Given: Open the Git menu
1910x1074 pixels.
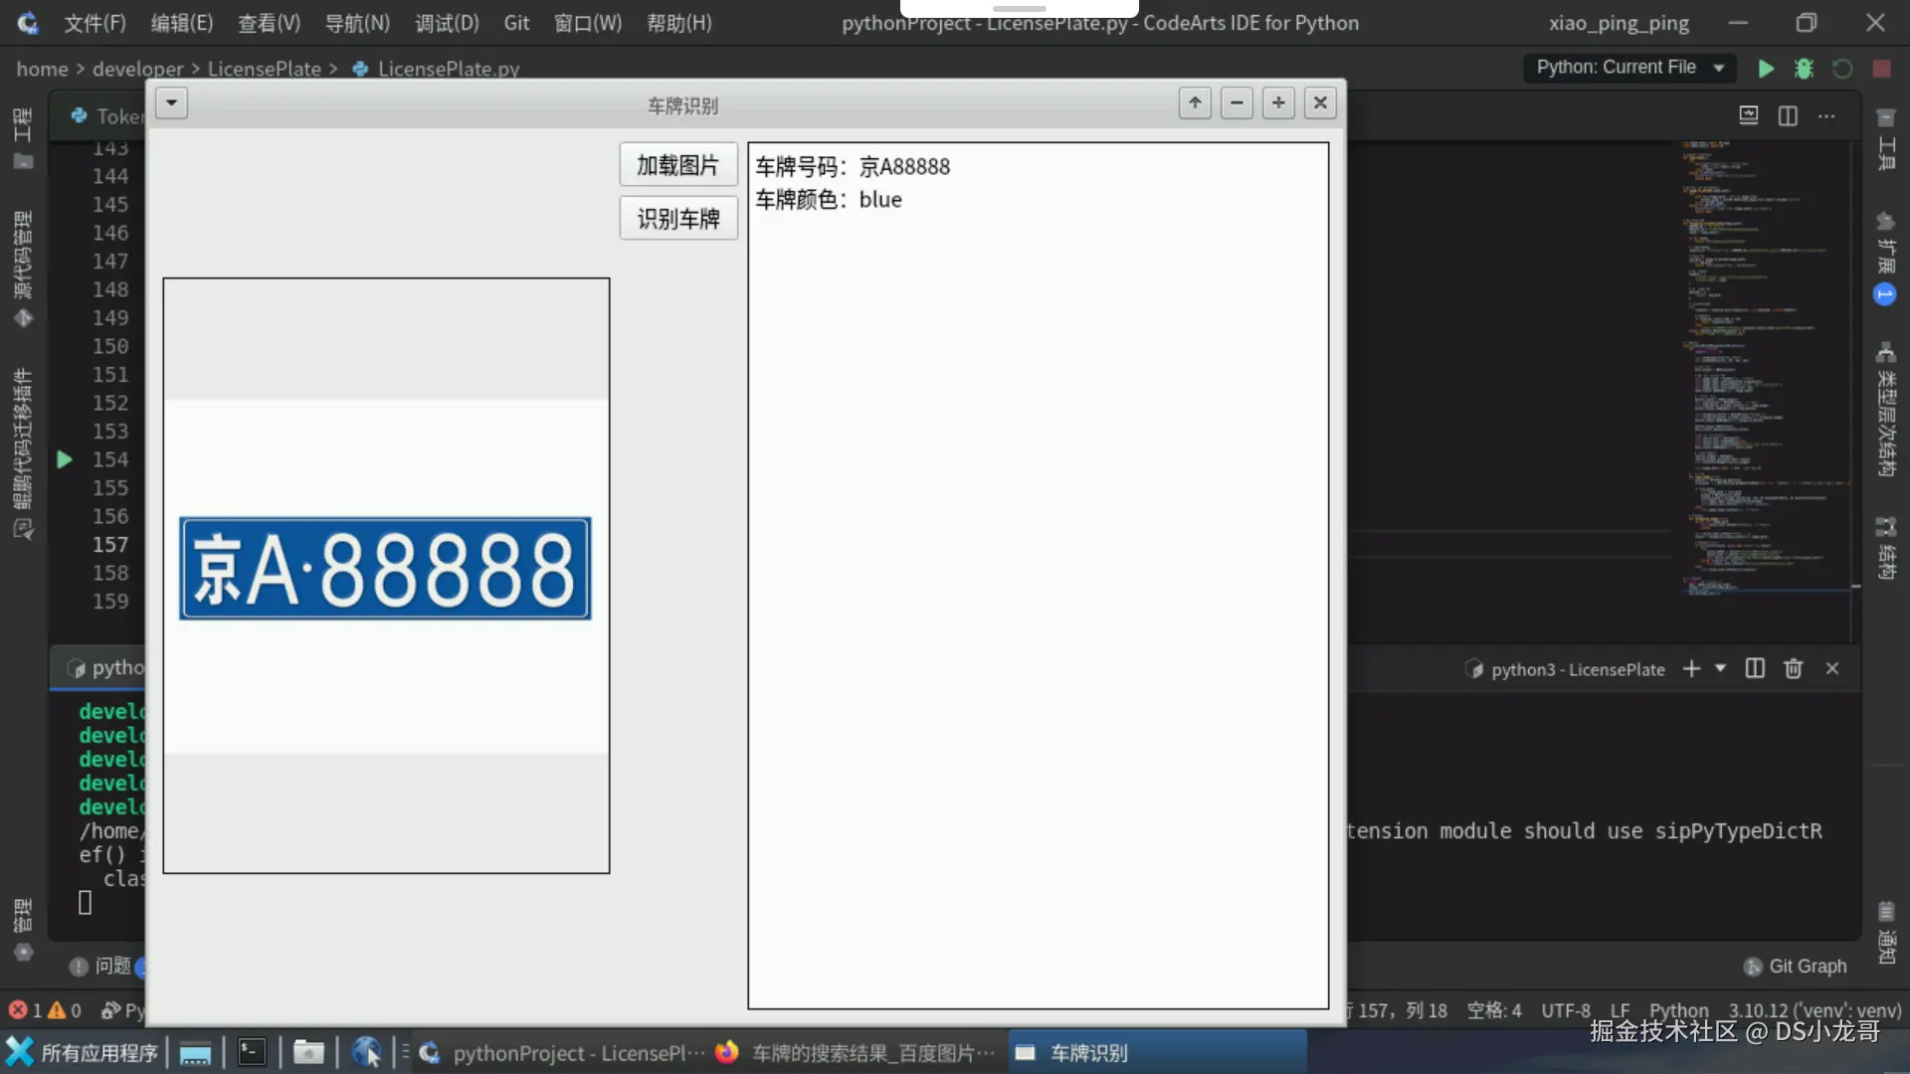Looking at the screenshot, I should (516, 22).
